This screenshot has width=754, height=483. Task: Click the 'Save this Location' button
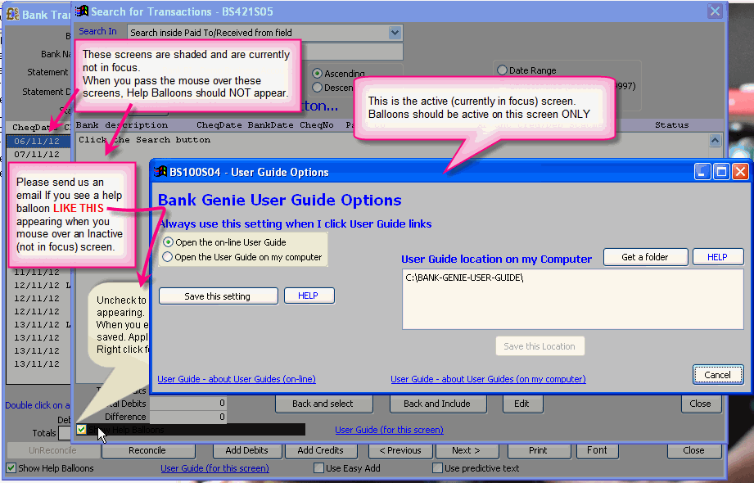pos(540,346)
